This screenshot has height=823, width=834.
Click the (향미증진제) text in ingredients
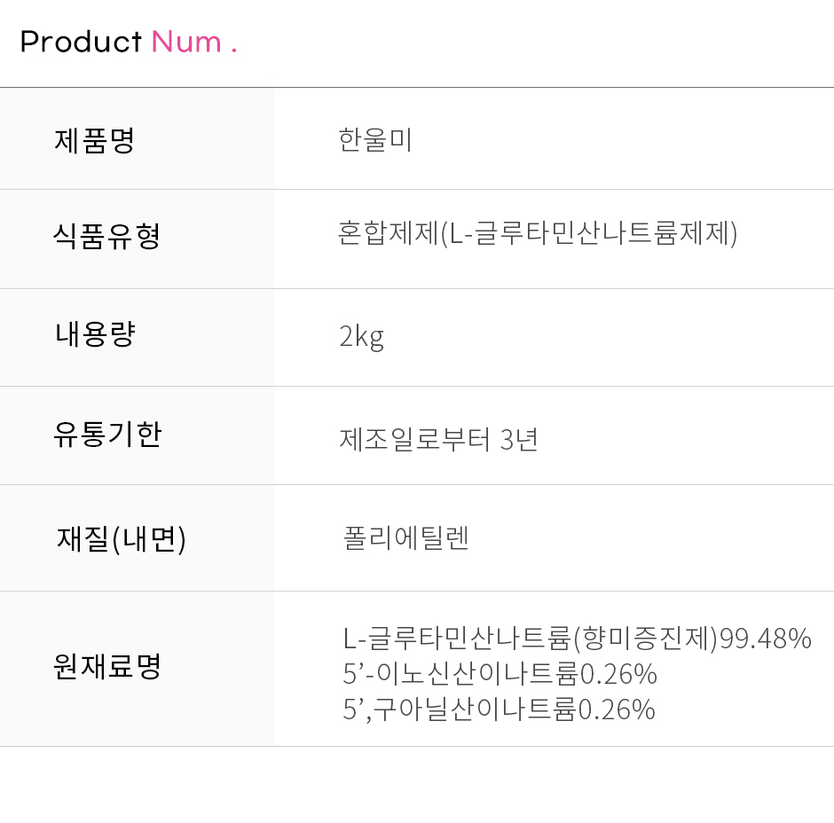[645, 638]
